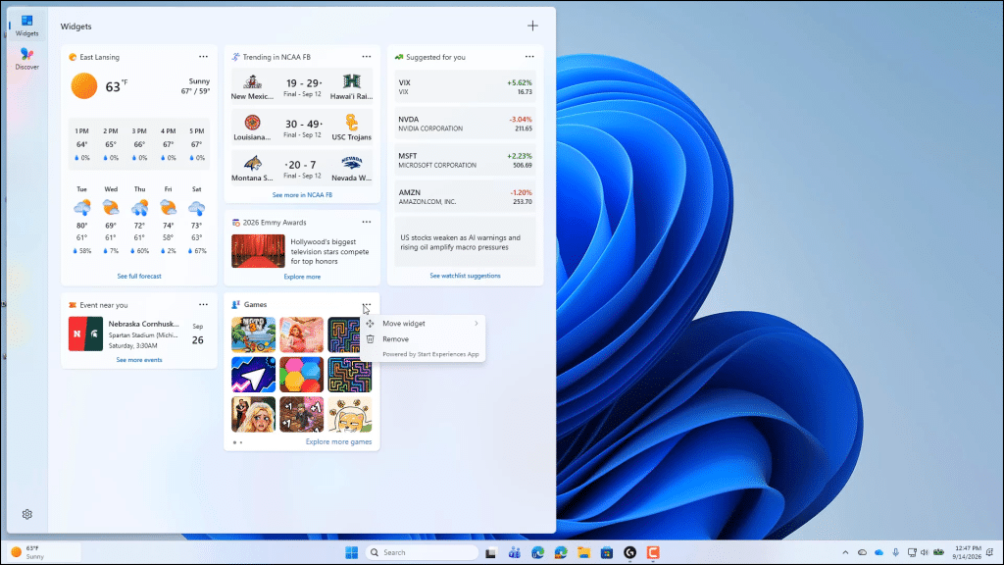
Task: Add a new widget with plus icon
Action: 532,26
